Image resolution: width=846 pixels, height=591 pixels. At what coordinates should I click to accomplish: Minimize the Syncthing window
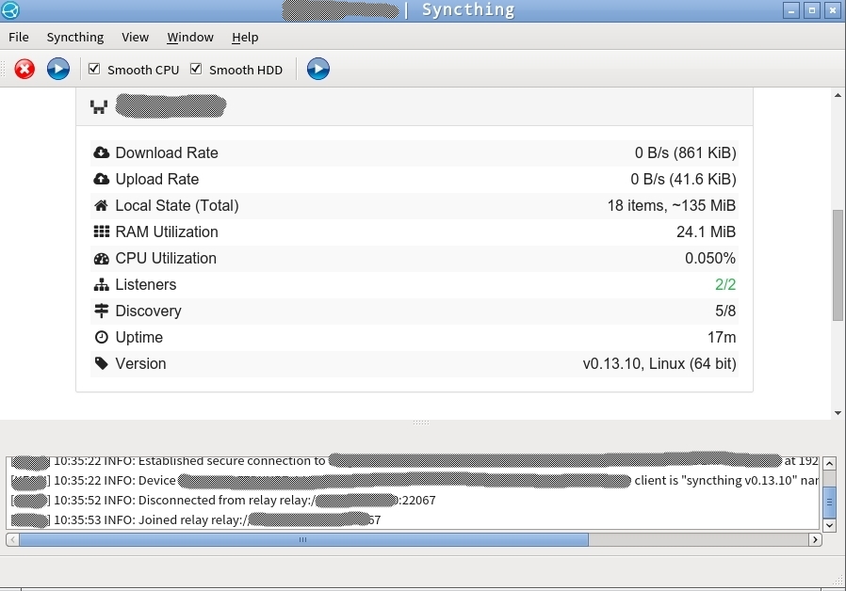click(x=791, y=10)
